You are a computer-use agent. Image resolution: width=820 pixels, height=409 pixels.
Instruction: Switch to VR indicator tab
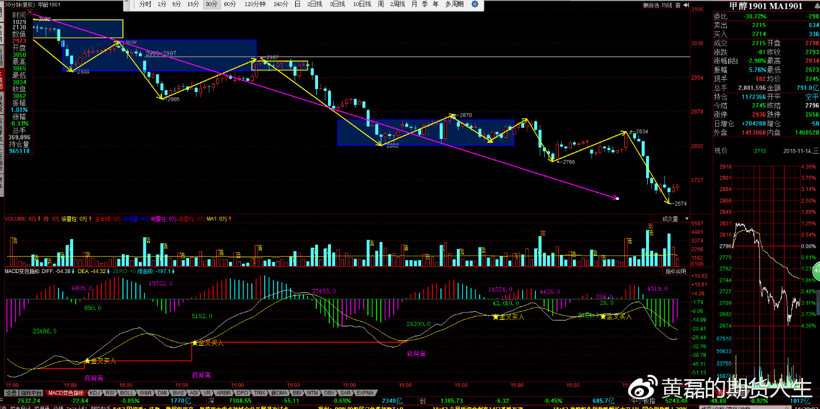coord(207,393)
